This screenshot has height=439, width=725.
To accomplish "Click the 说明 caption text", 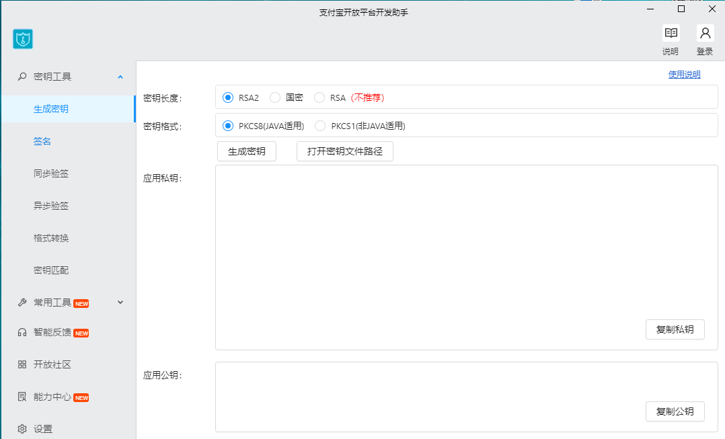I will tap(671, 51).
